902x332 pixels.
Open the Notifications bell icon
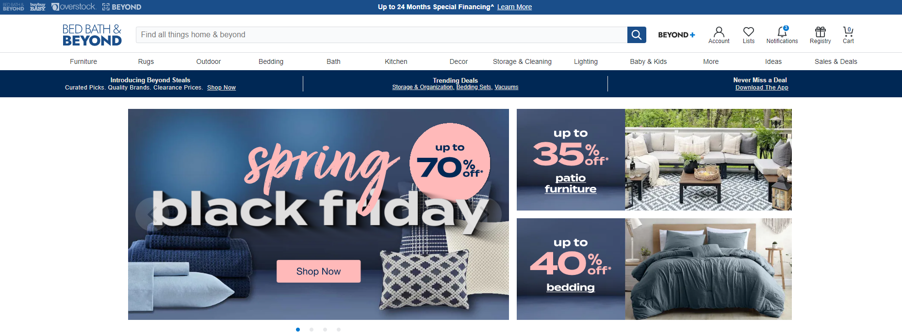[782, 35]
